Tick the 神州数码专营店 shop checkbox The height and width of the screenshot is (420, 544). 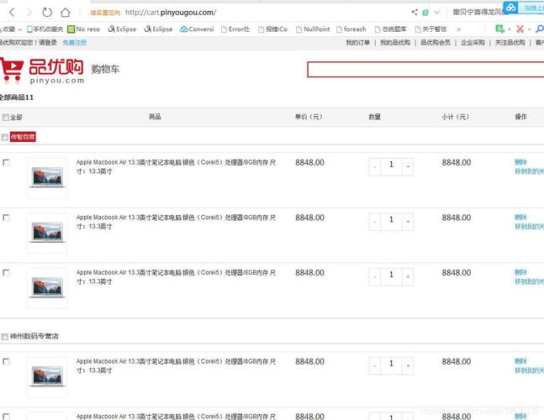4,337
